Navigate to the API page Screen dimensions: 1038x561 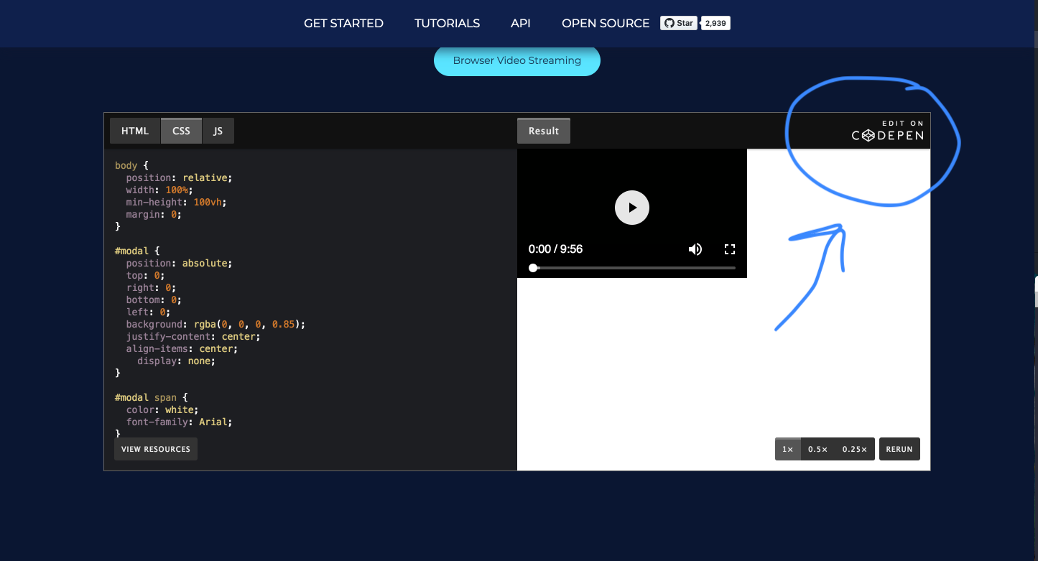point(520,23)
